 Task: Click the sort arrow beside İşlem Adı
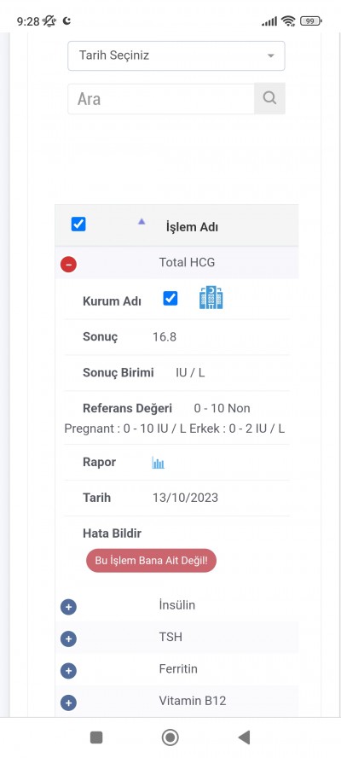pyautogui.click(x=141, y=221)
